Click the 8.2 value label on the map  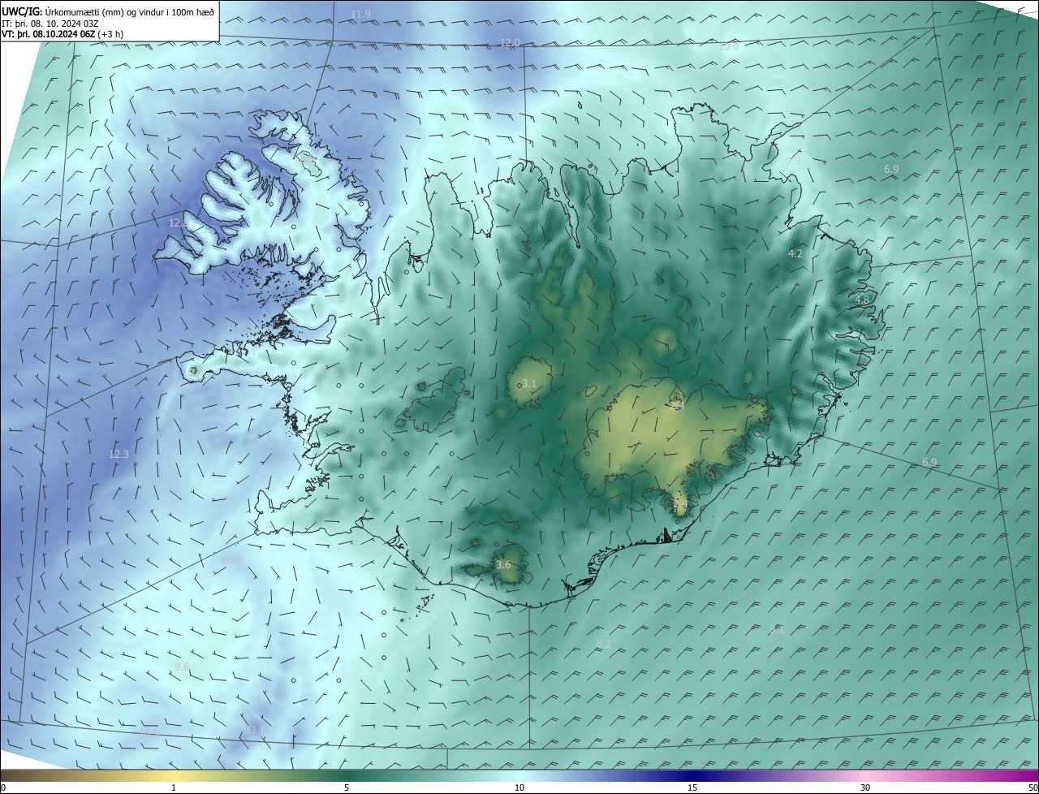click(x=604, y=644)
